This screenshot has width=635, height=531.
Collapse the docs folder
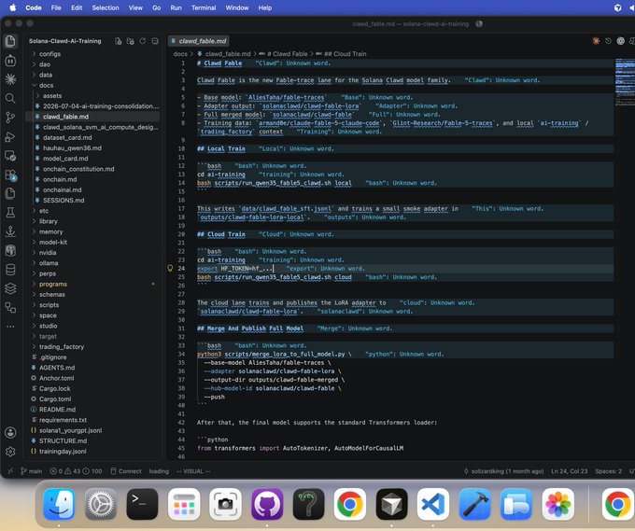point(46,86)
